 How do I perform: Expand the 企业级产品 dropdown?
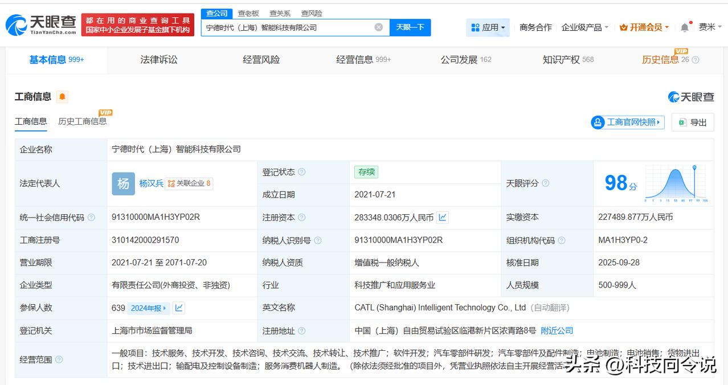(584, 27)
